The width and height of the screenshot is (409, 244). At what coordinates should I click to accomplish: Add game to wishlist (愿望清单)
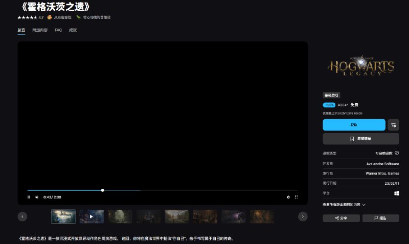360,139
